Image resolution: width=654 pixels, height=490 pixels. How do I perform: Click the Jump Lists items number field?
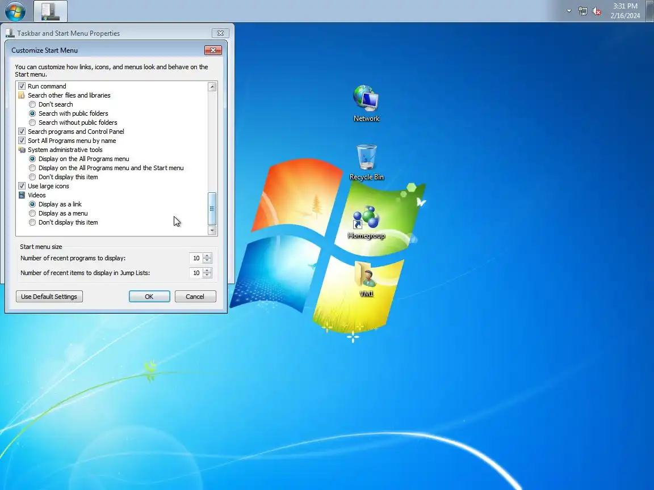point(196,273)
